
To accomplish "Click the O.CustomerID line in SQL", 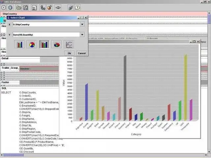I will (x=28, y=99).
